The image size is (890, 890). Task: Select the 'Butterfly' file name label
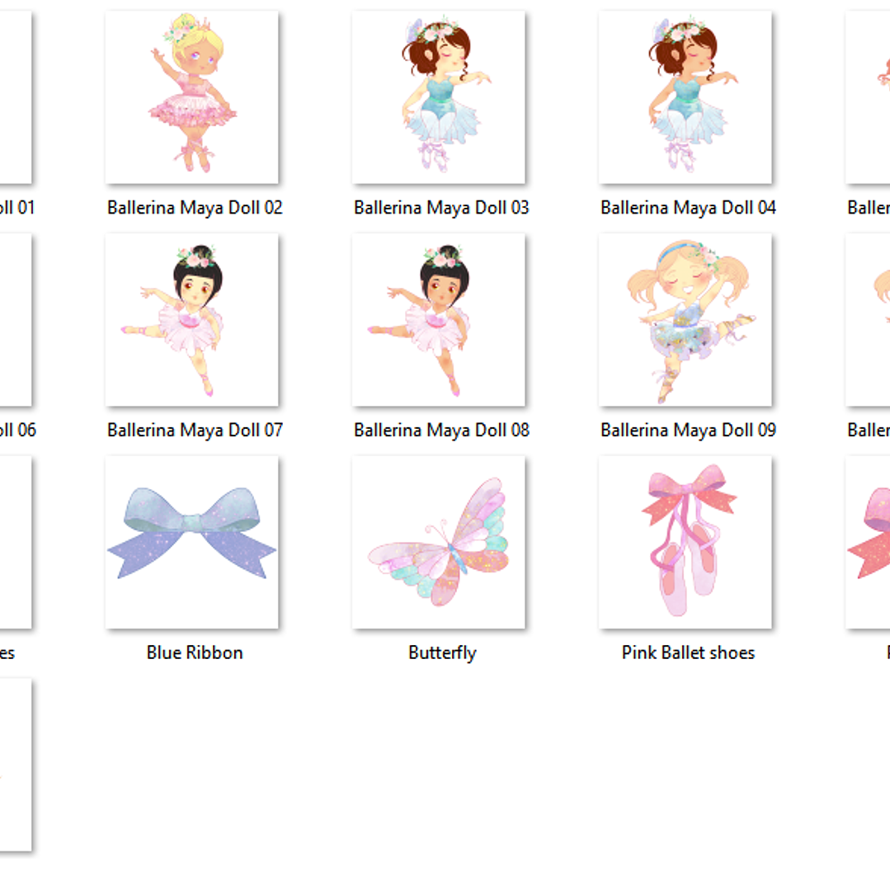(x=441, y=653)
